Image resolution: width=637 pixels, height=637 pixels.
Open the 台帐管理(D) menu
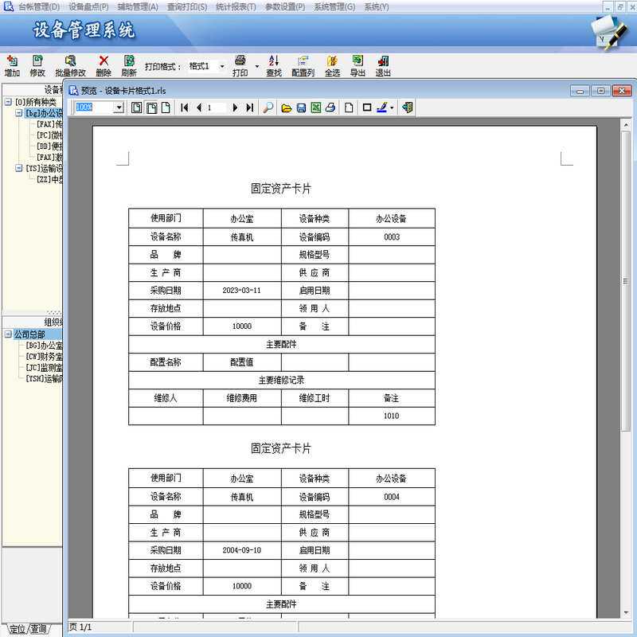[39, 7]
